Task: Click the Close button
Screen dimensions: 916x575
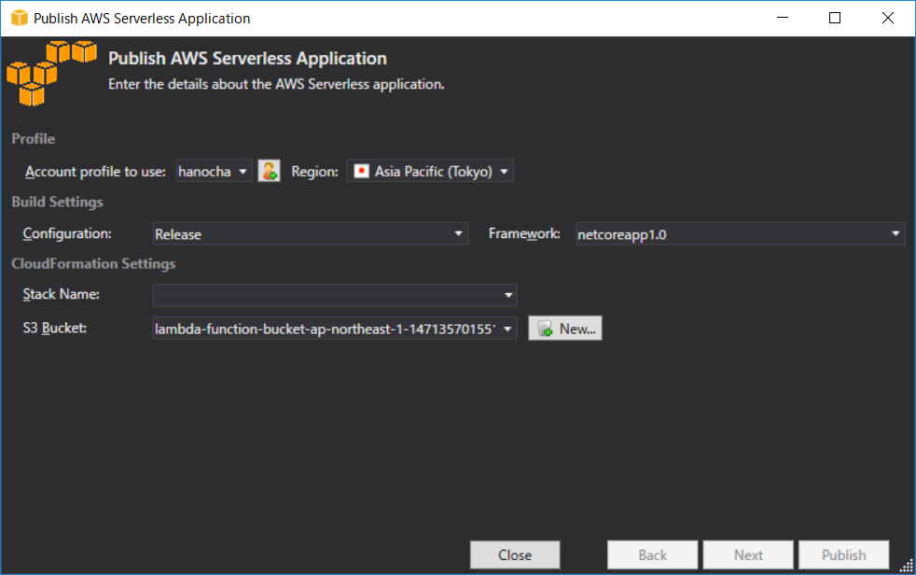Action: pos(515,554)
